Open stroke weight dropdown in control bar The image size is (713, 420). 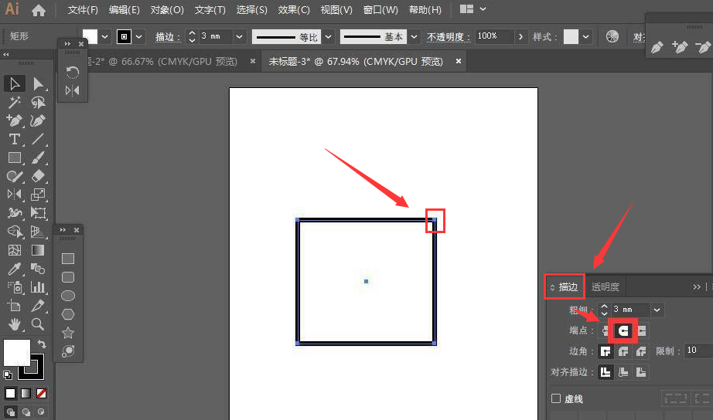click(239, 37)
